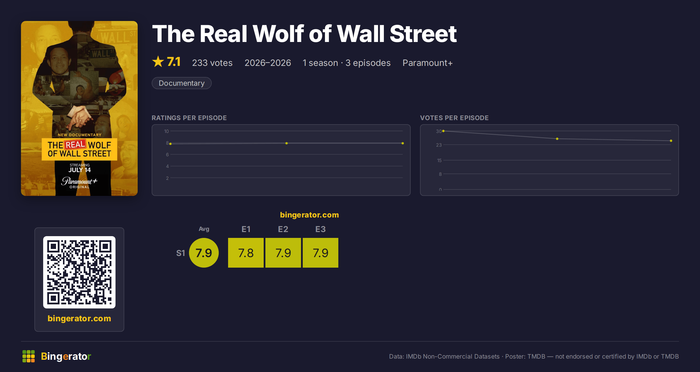Click the Bingerator grid logo icon
This screenshot has height=372, width=700.
[29, 356]
